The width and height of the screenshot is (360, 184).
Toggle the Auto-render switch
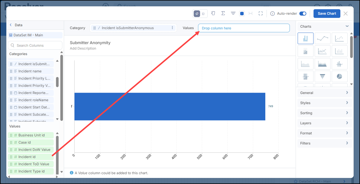point(303,14)
